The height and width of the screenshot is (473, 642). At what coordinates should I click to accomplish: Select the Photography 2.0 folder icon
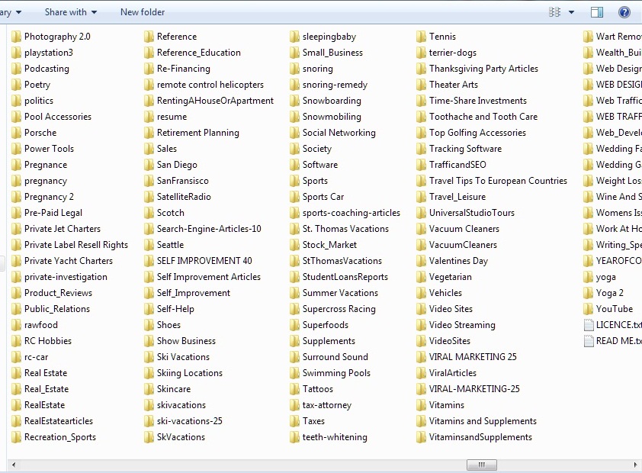[x=16, y=37]
